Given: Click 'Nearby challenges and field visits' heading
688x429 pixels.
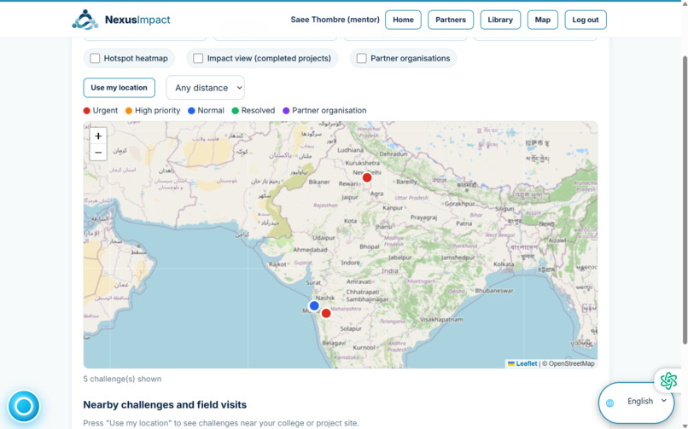Looking at the screenshot, I should [x=165, y=405].
